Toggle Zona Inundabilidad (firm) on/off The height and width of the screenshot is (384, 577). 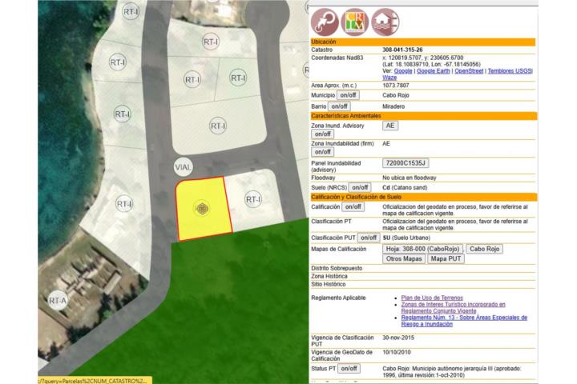click(x=322, y=152)
